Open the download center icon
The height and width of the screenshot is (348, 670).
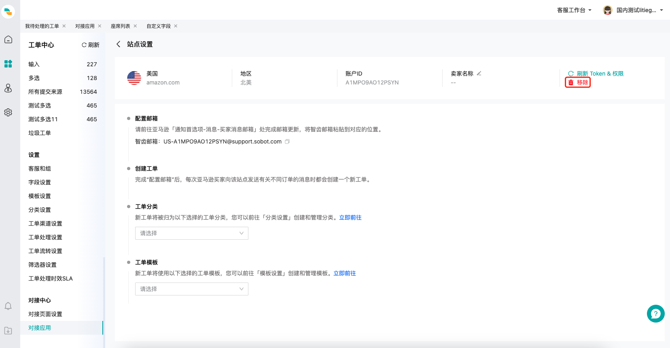(8, 331)
